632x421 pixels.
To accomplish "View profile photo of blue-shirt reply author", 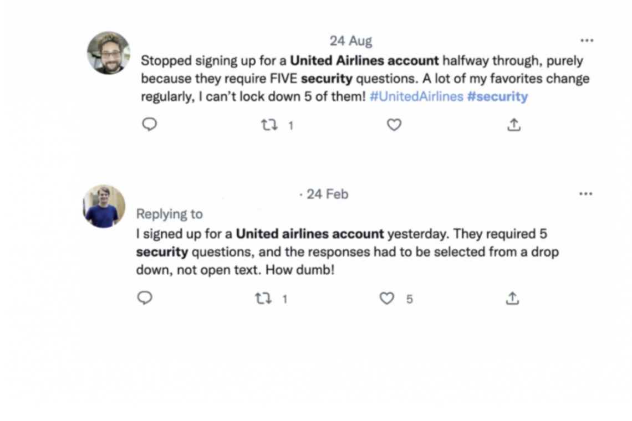I will click(x=104, y=206).
